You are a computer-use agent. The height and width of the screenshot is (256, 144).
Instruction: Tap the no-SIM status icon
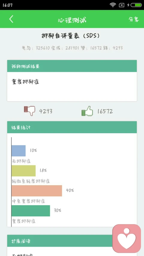[x=121, y=5]
